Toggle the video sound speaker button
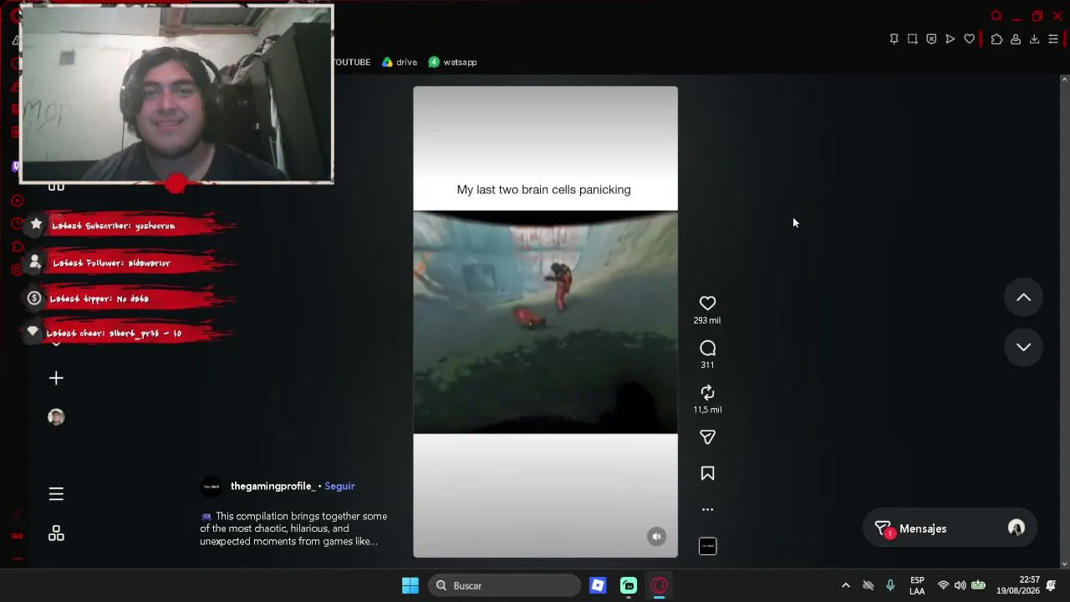 (x=656, y=537)
